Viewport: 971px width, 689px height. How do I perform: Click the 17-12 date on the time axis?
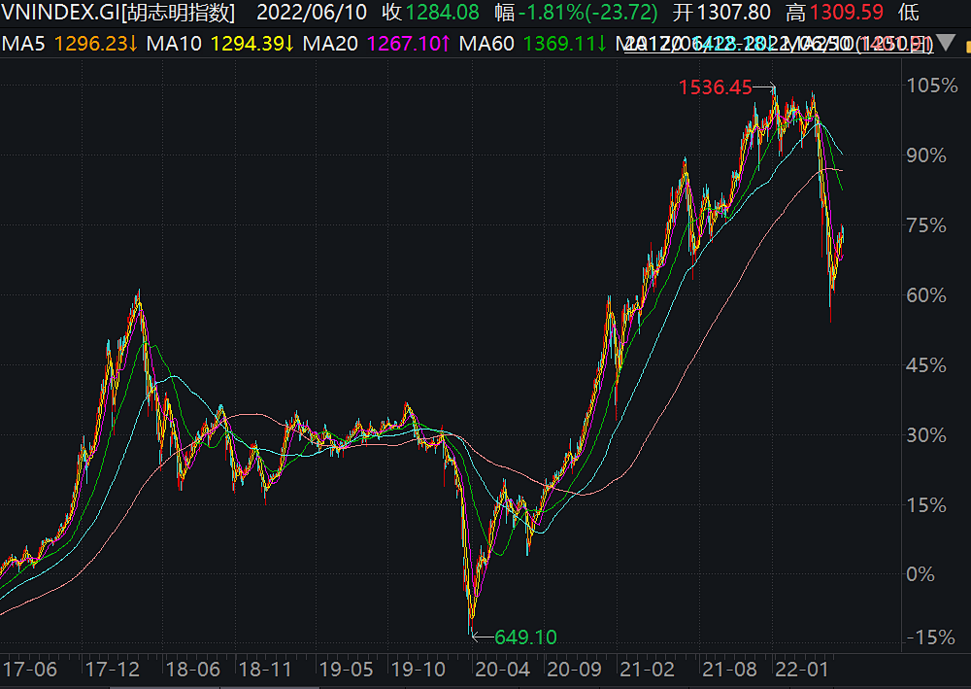click(113, 670)
